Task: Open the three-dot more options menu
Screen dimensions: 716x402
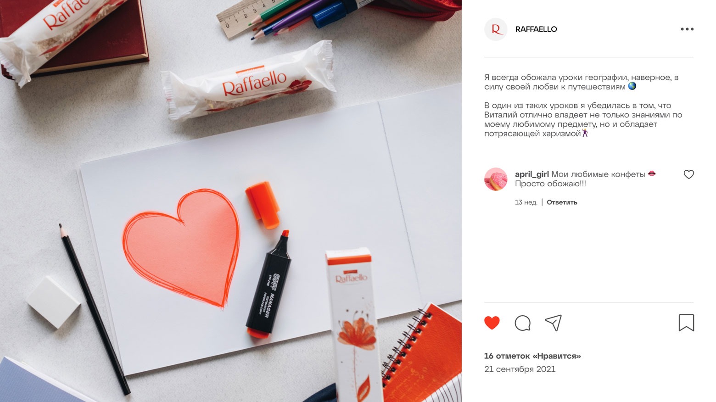Action: [687, 29]
